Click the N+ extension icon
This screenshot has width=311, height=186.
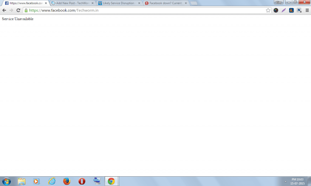click(299, 10)
